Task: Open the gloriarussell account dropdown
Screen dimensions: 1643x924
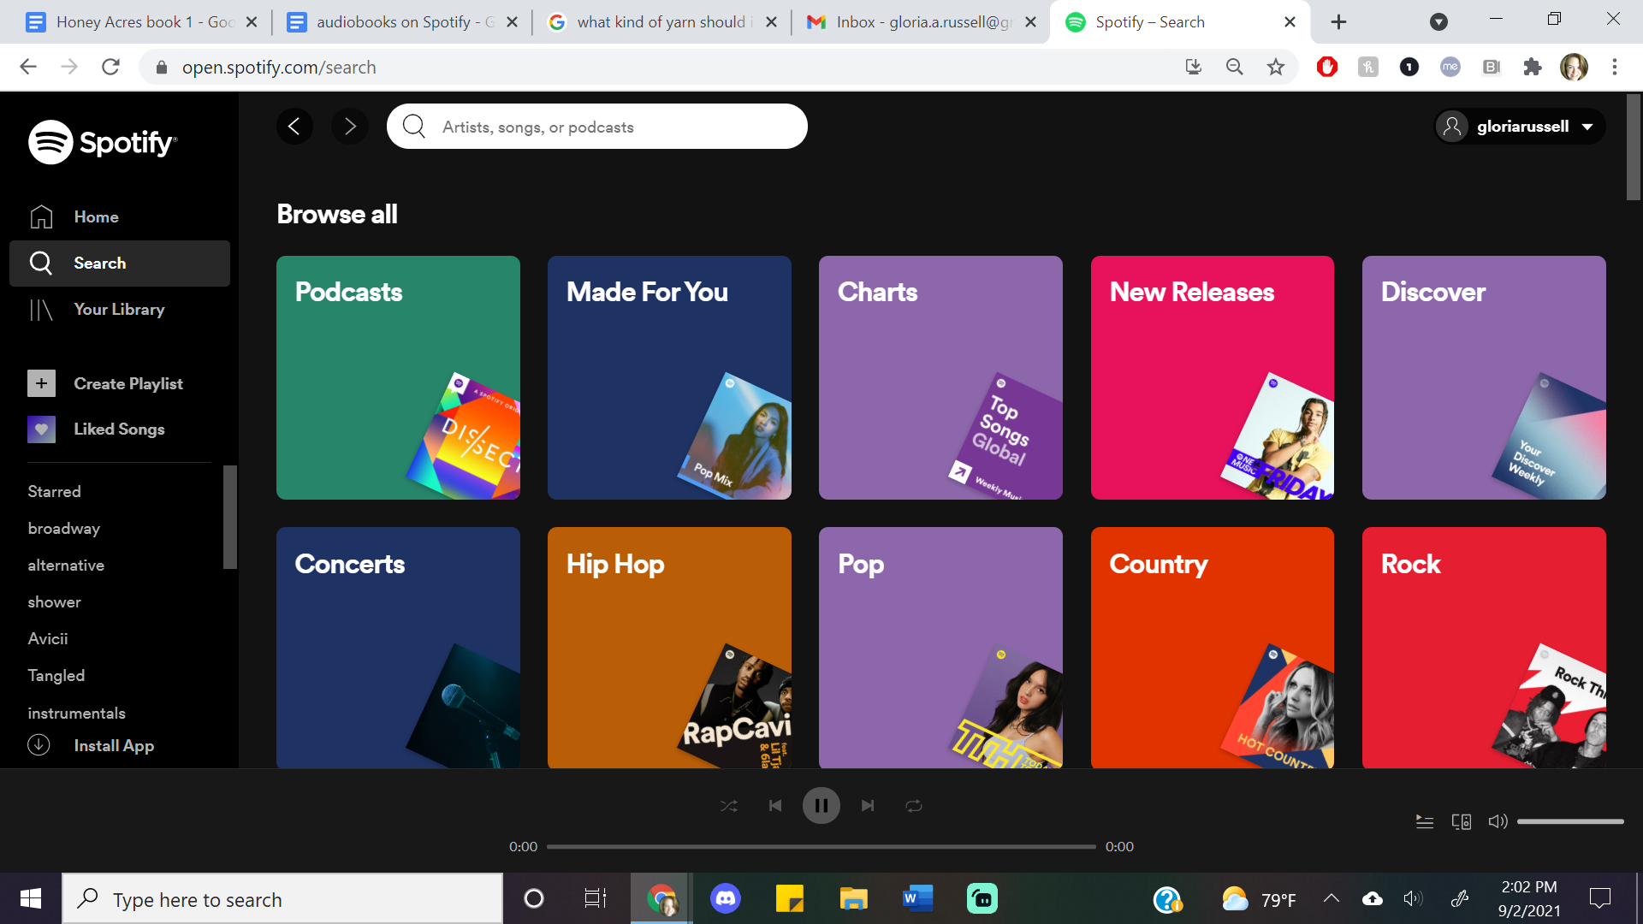Action: point(1520,127)
